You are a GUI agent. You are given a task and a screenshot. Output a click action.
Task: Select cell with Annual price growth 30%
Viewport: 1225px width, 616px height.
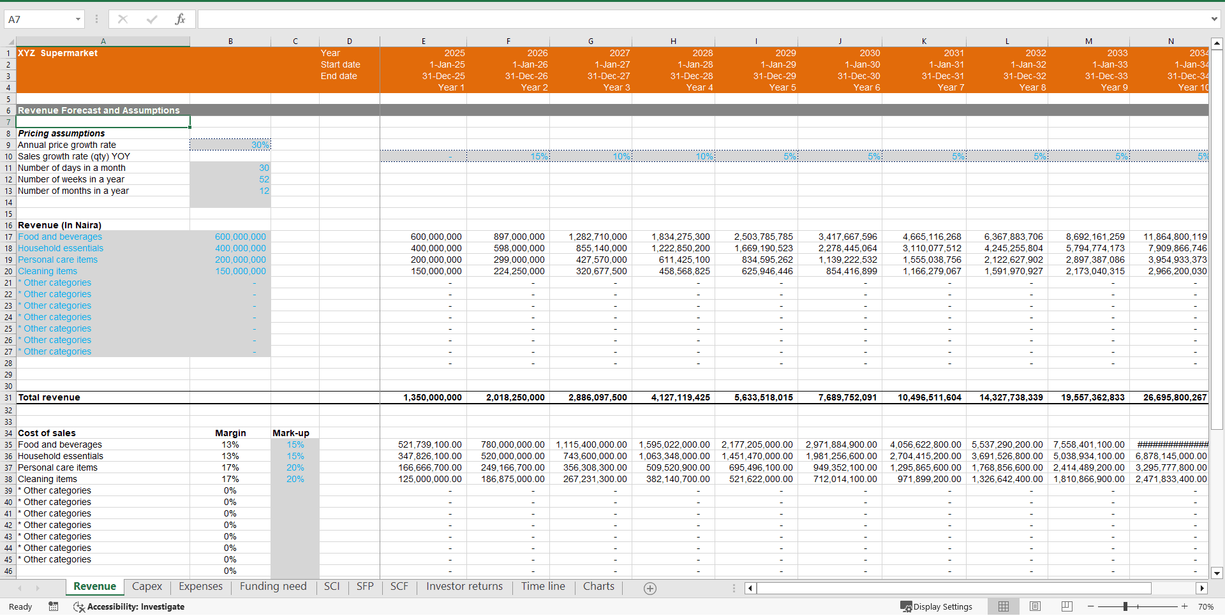[230, 145]
